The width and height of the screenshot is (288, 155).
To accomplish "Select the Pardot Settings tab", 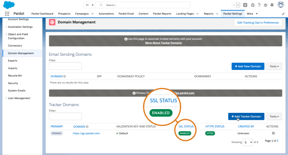I will (x=233, y=14).
